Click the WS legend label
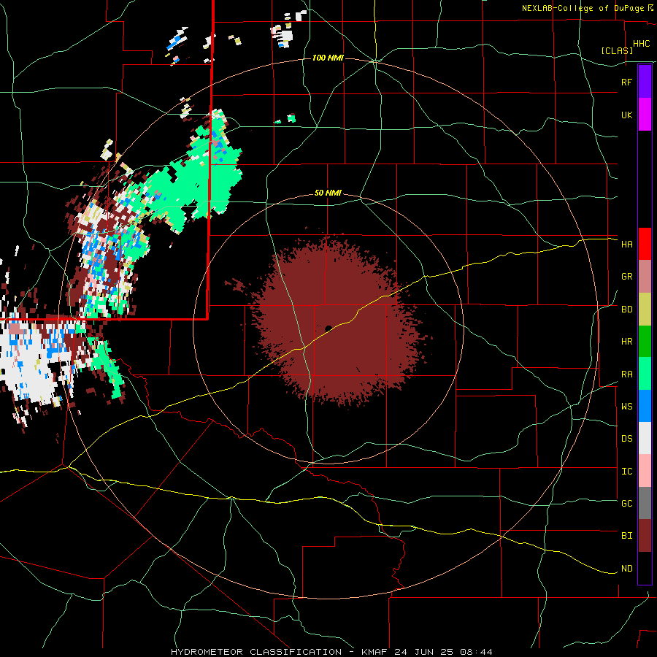 click(x=626, y=406)
